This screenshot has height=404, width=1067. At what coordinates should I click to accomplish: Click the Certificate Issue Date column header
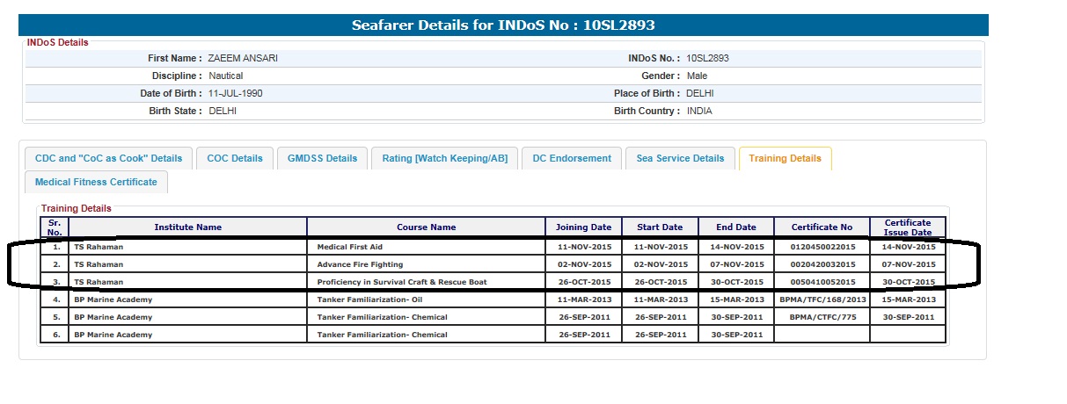click(x=908, y=227)
